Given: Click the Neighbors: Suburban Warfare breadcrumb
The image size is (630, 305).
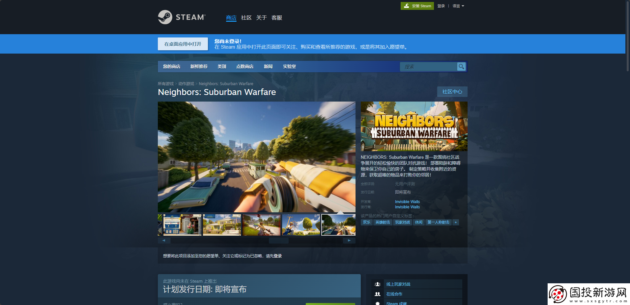Looking at the screenshot, I should click(x=226, y=84).
